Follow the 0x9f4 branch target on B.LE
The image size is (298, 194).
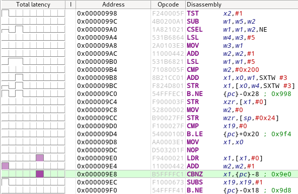[x=281, y=134]
